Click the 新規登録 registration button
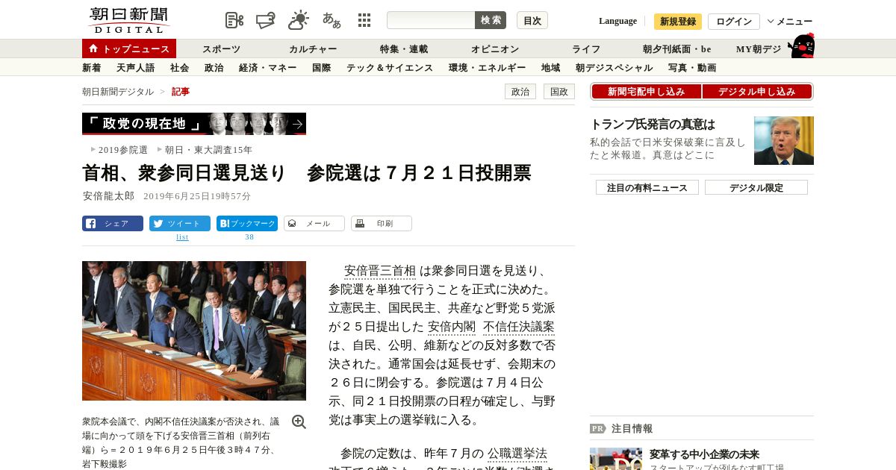The width and height of the screenshot is (896, 470). (x=678, y=22)
